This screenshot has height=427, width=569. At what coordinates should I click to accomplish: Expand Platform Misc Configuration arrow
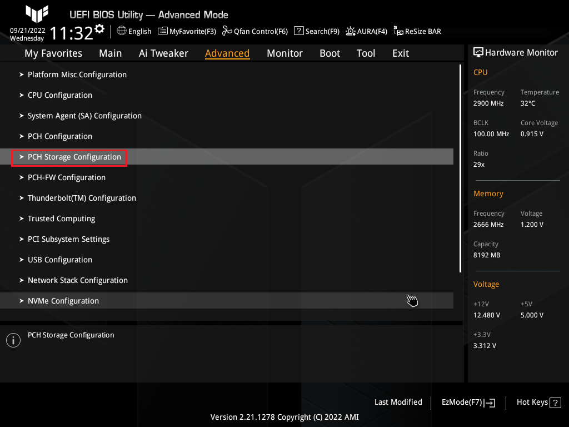(22, 75)
